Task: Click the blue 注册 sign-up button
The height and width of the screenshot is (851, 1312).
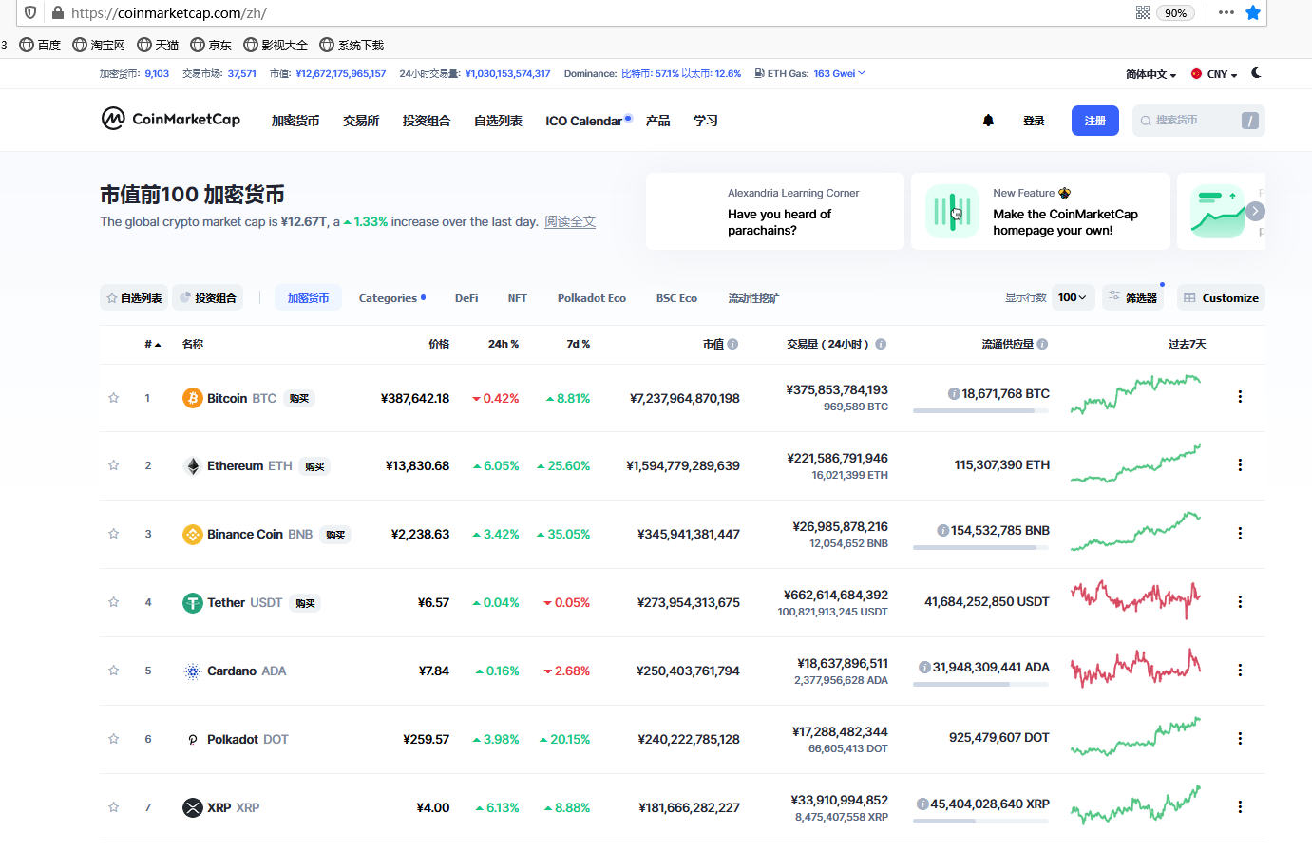Action: tap(1094, 121)
